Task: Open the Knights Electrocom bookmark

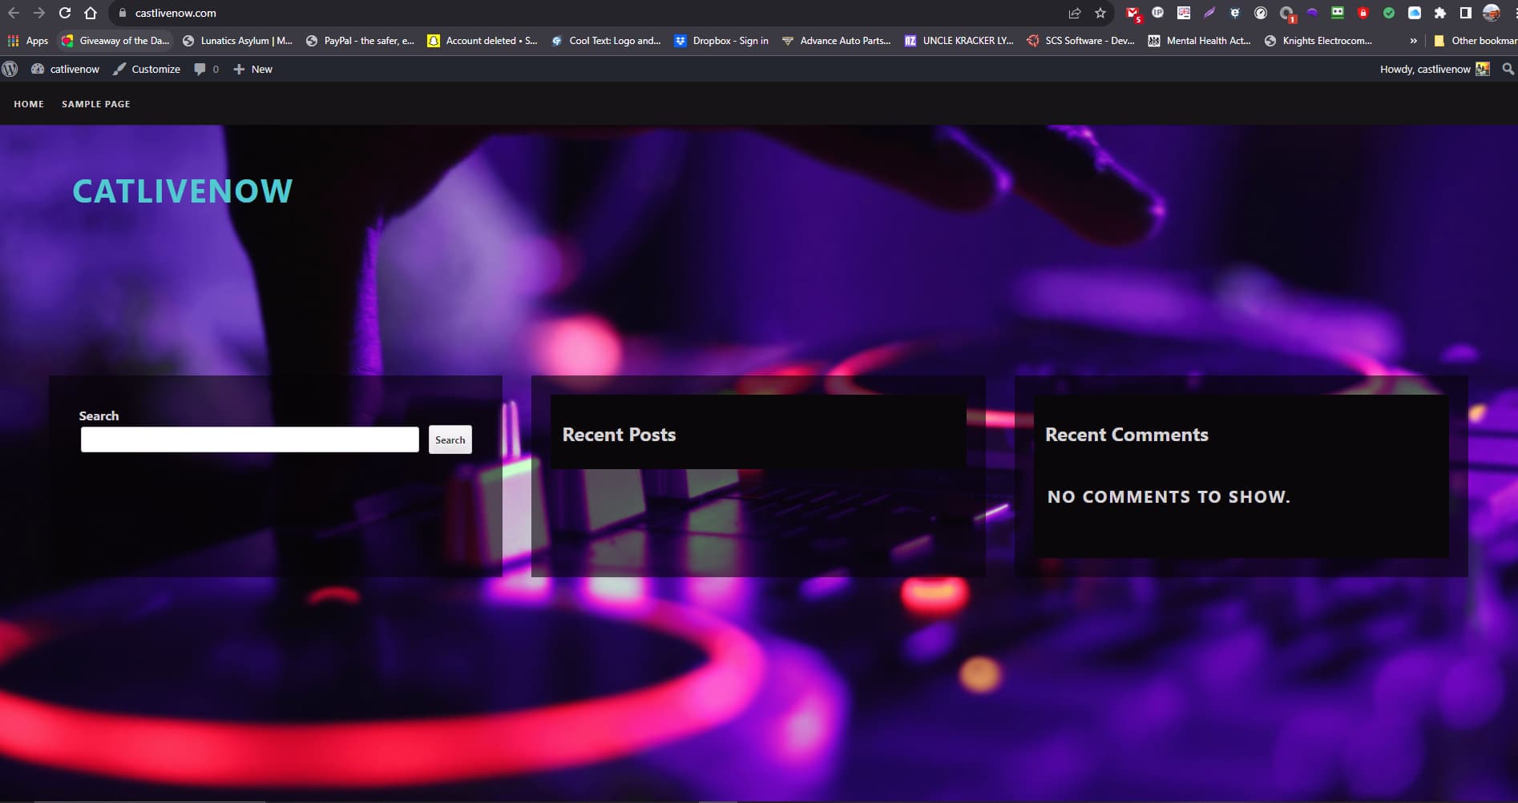Action: pos(1318,41)
